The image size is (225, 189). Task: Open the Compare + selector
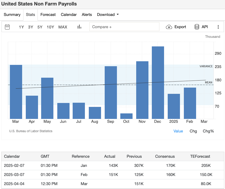point(124,27)
